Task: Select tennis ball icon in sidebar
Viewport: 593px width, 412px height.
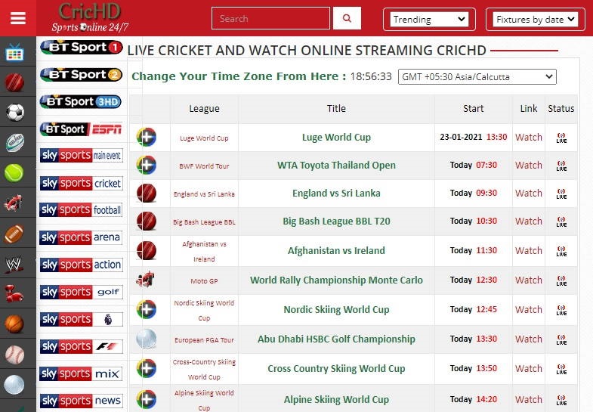Action: pyautogui.click(x=14, y=173)
